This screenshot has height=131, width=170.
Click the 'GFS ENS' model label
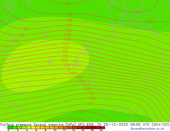(x=86, y=125)
